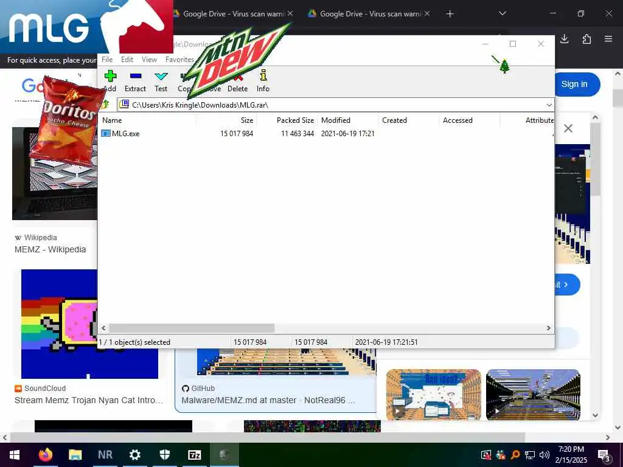
Task: Open Settings gear from the taskbar
Action: 134,455
